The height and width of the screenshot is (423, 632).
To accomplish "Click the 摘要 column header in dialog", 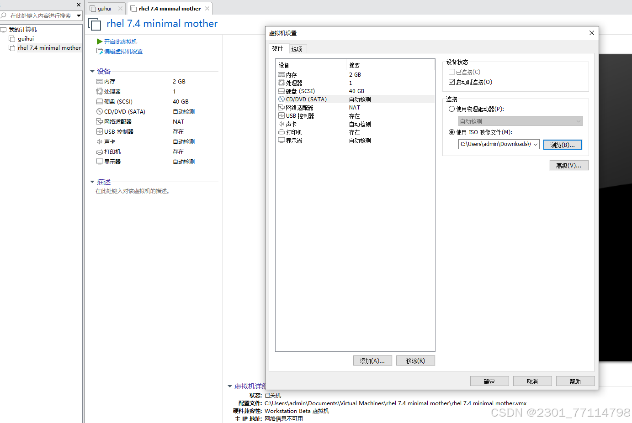I will click(390, 65).
